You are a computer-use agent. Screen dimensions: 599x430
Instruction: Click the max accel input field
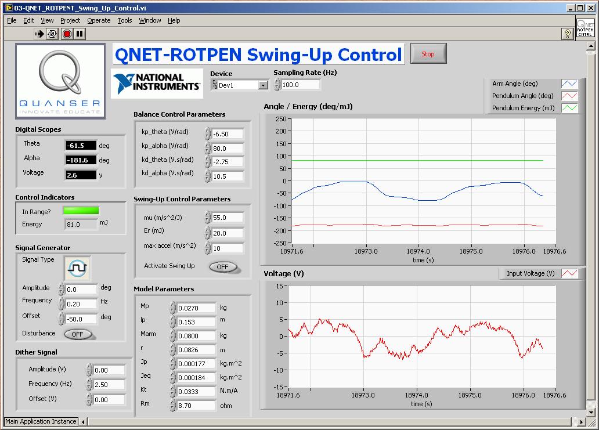228,248
